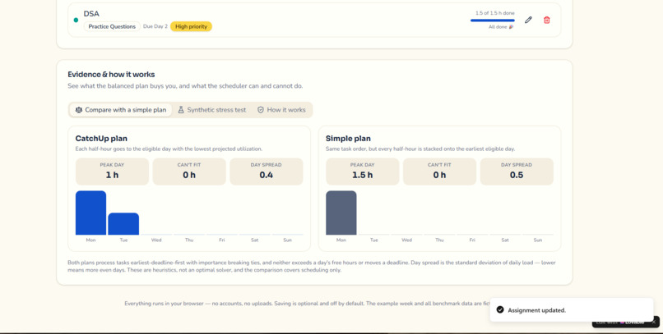663x334 pixels.
Task: Click the CatchUp plan Can't Fit 0 h card
Action: pyautogui.click(x=189, y=172)
